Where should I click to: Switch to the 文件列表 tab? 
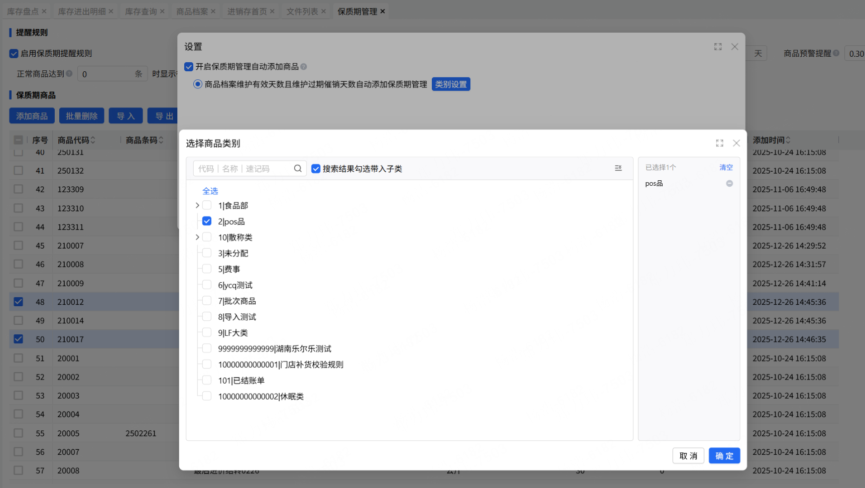point(302,11)
